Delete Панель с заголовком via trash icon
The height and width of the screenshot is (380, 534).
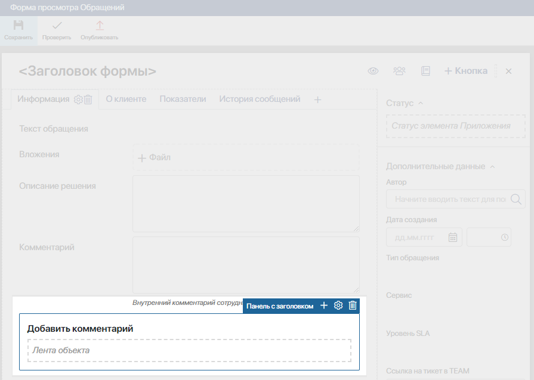pyautogui.click(x=353, y=306)
